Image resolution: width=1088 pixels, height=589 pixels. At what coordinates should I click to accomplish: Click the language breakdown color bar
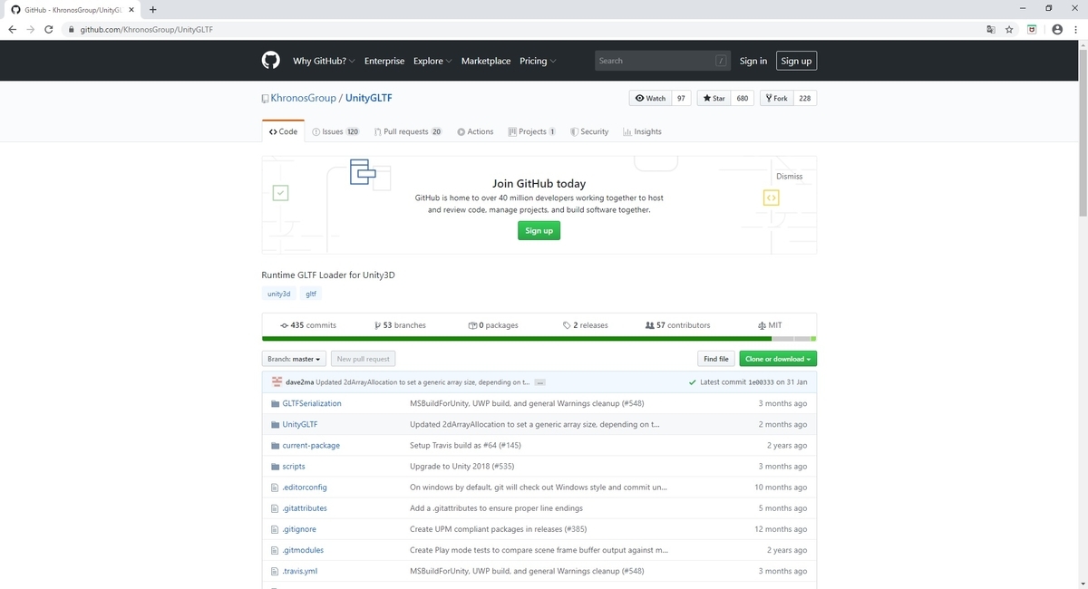pyautogui.click(x=539, y=339)
